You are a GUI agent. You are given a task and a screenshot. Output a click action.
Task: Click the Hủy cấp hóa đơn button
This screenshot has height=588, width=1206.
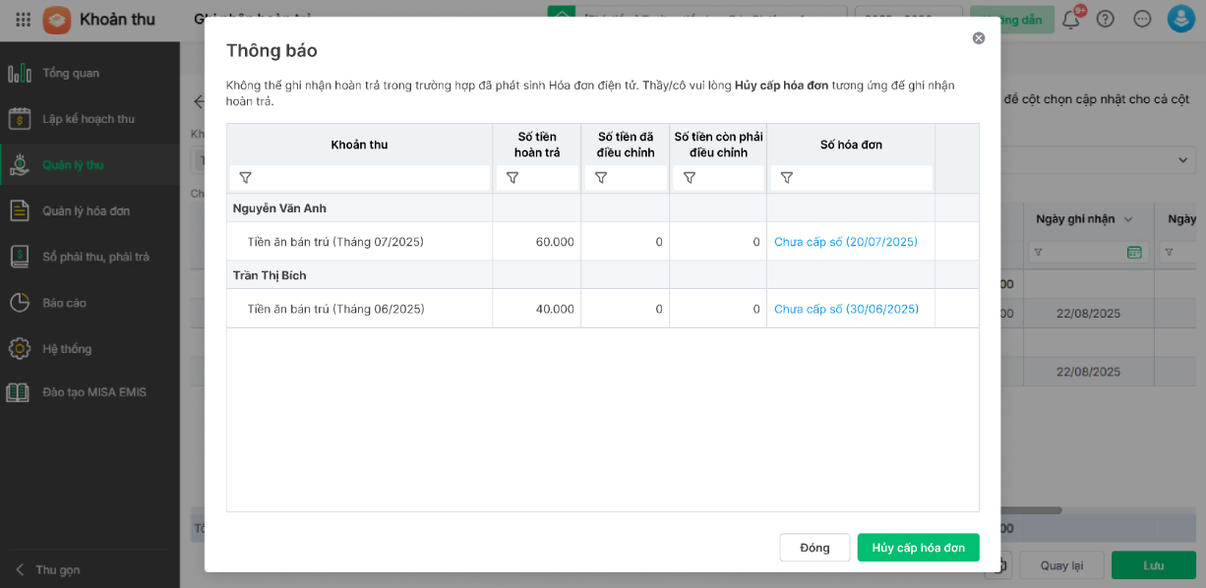(x=918, y=548)
